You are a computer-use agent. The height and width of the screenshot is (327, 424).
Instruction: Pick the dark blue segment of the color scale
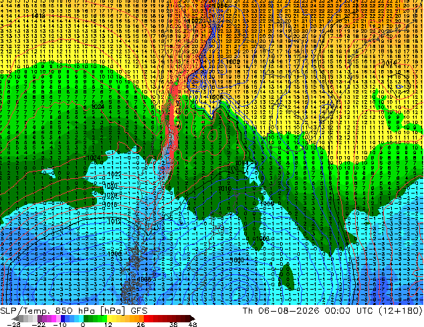point(63,318)
